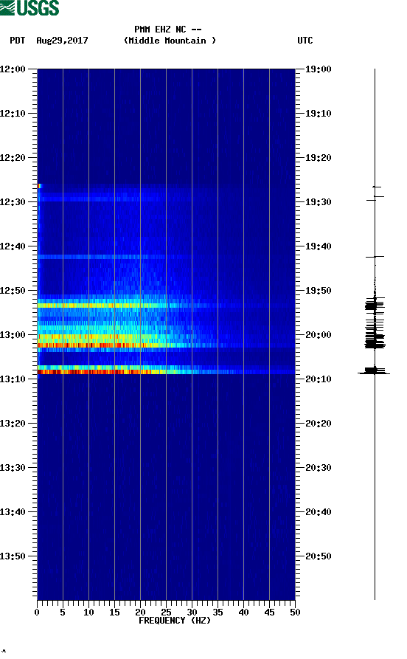Screen dimensions: 407x659
Task: Click the '(Middle Mountain )' subtitle
Action: click(x=170, y=41)
